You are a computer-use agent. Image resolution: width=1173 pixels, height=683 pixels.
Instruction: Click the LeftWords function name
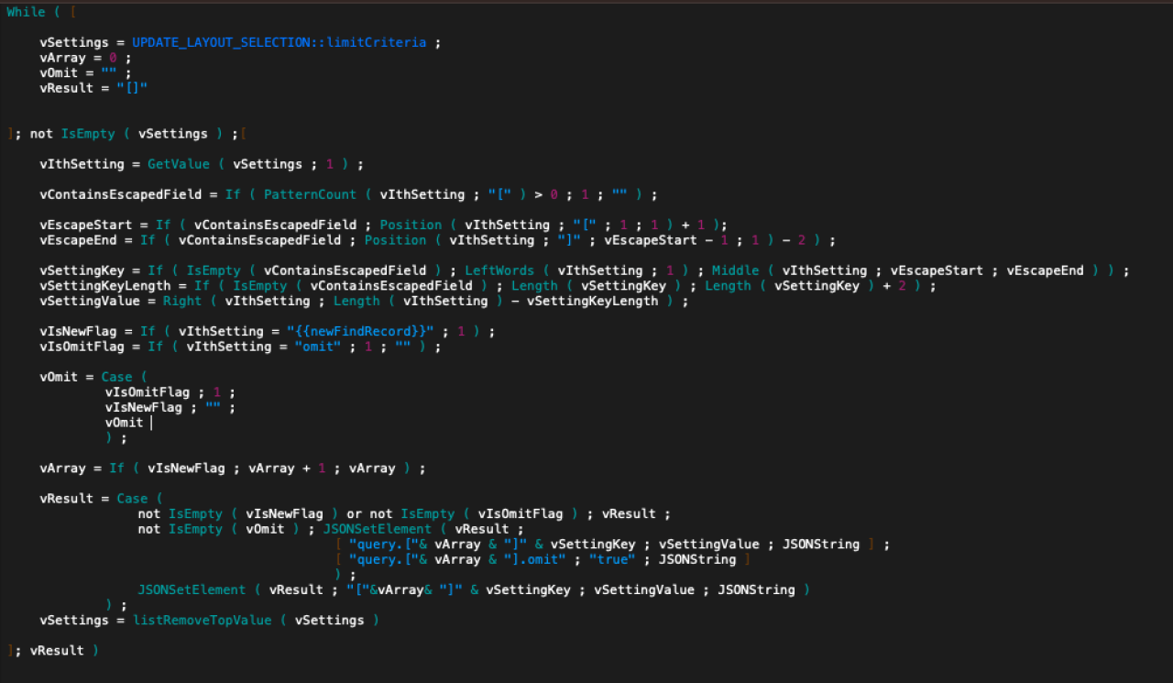point(499,270)
